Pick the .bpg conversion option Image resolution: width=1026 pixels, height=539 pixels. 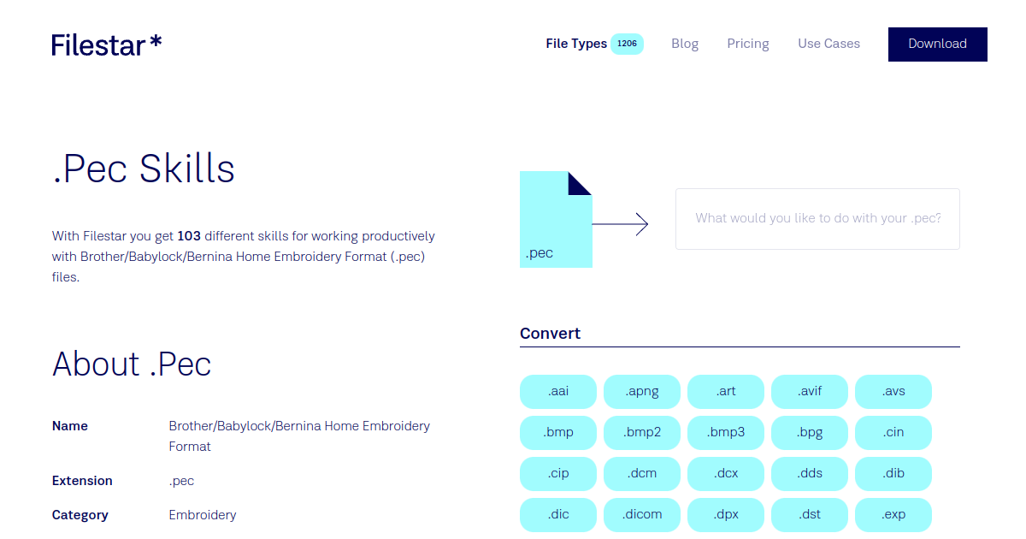[x=809, y=432]
